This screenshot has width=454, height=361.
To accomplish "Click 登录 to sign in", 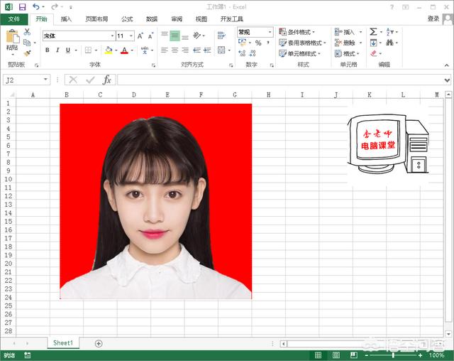I will [433, 19].
